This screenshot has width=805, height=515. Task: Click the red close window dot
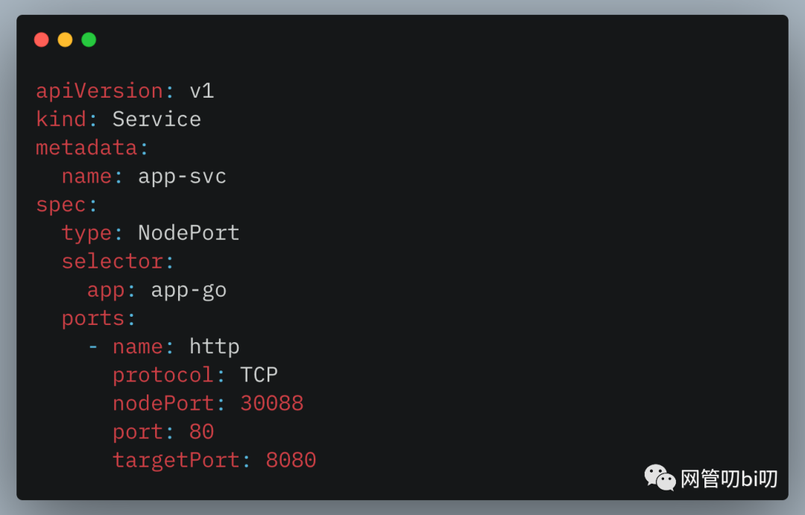[x=42, y=40]
